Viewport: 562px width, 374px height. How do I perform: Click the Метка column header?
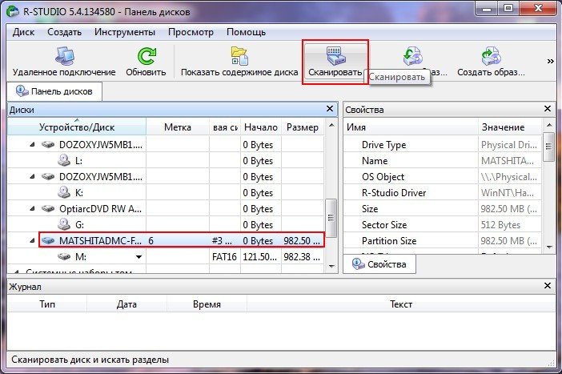(x=178, y=127)
